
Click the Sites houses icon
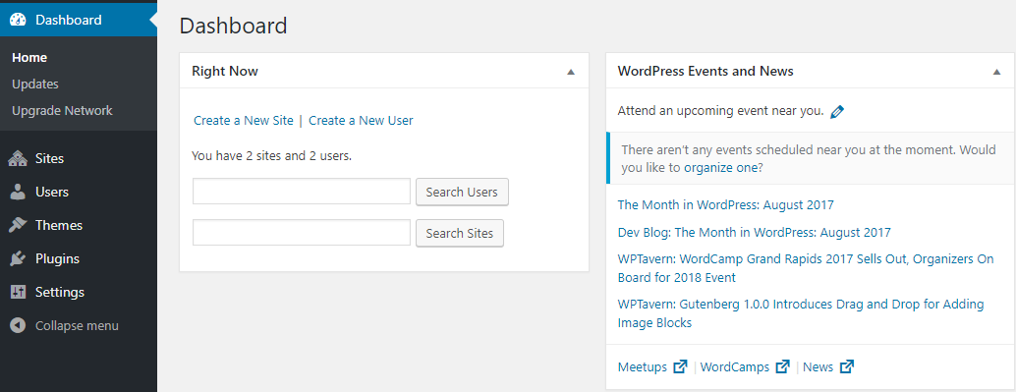18,159
